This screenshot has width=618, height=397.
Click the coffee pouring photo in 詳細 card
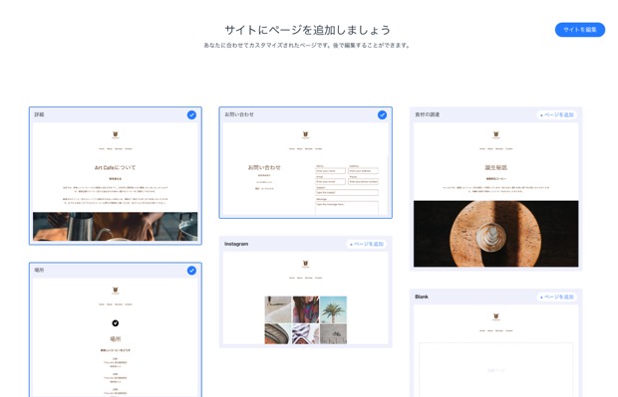point(115,226)
